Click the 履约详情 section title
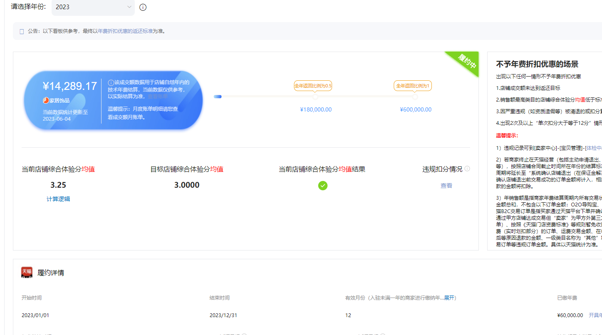 [x=51, y=273]
